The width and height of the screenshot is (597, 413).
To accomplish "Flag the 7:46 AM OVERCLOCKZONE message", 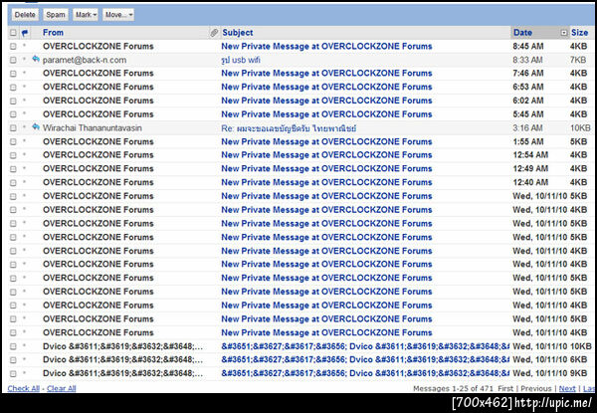I will pos(25,73).
